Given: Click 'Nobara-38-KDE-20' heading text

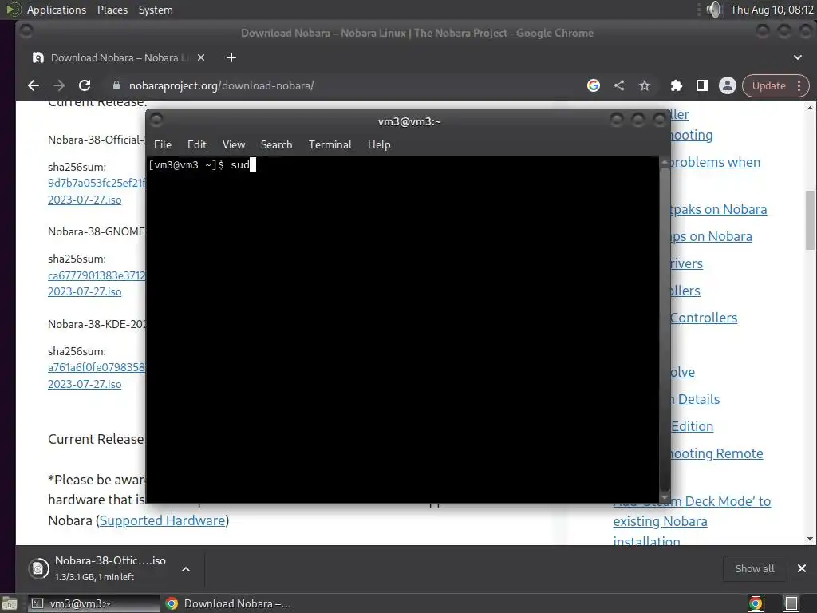Looking at the screenshot, I should coord(97,324).
